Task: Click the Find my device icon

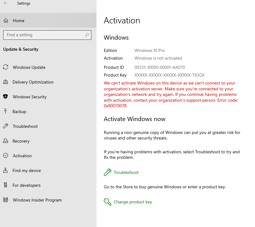Action: (x=5, y=170)
